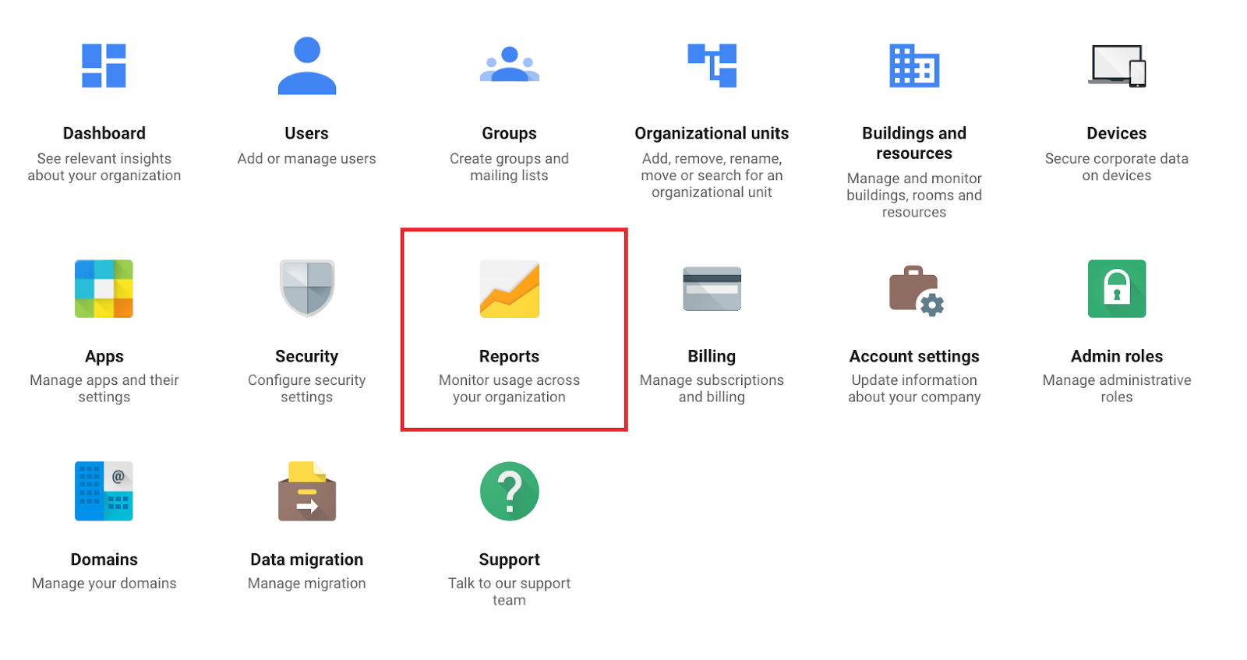Screen dimensions: 1247x660
Task: Select the Organizational units hierarchy icon
Action: (x=712, y=65)
